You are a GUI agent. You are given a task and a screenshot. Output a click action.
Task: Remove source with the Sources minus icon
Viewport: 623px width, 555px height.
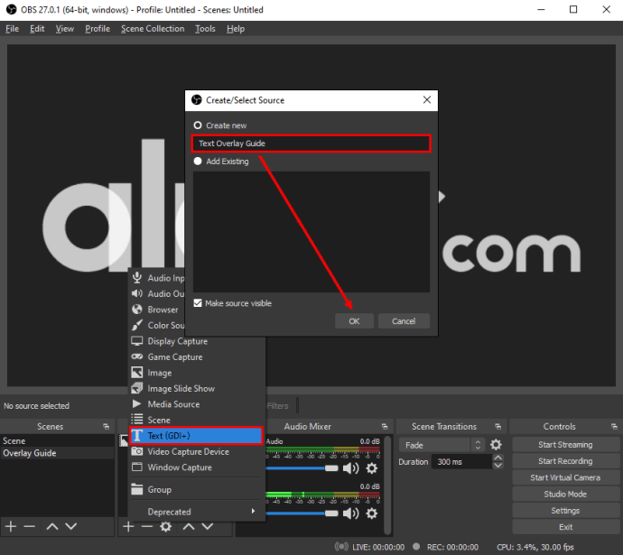click(147, 526)
